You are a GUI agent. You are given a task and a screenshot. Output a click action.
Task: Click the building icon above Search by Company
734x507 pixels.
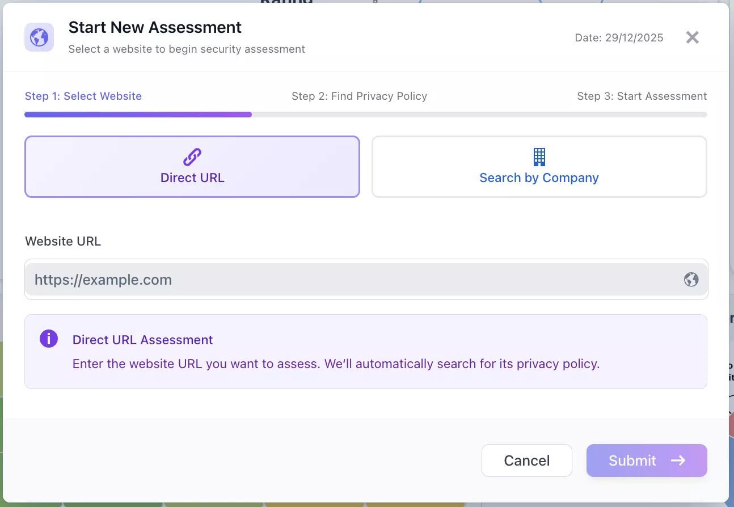(x=539, y=157)
